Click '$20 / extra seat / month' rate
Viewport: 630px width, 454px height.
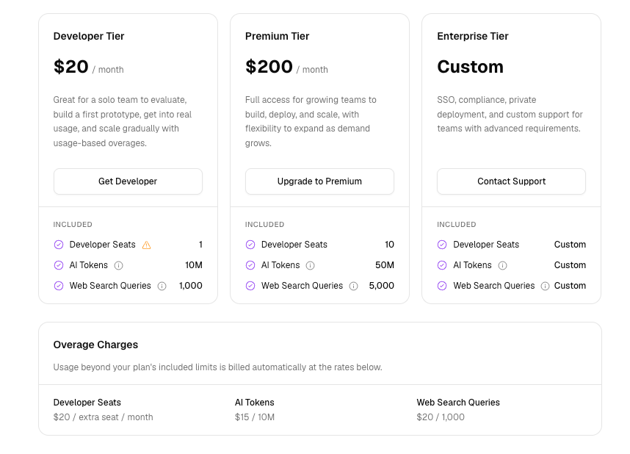pos(104,417)
